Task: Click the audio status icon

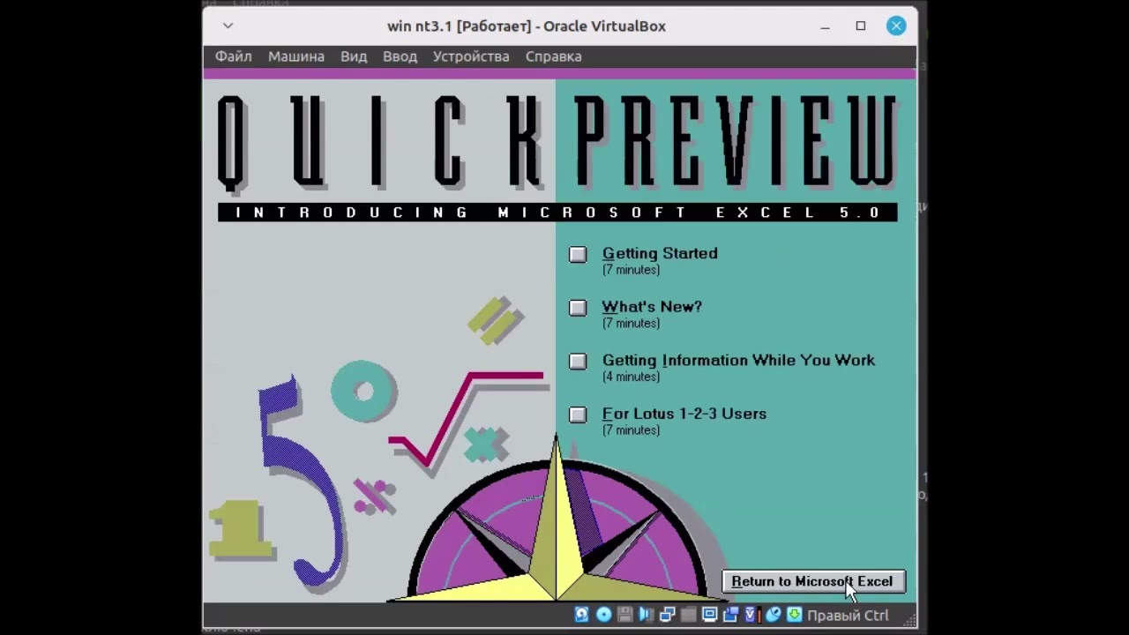Action: pos(646,615)
